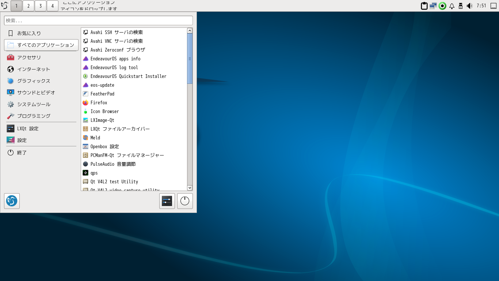Click the blue bird user icon
The width and height of the screenshot is (499, 281).
click(12, 201)
